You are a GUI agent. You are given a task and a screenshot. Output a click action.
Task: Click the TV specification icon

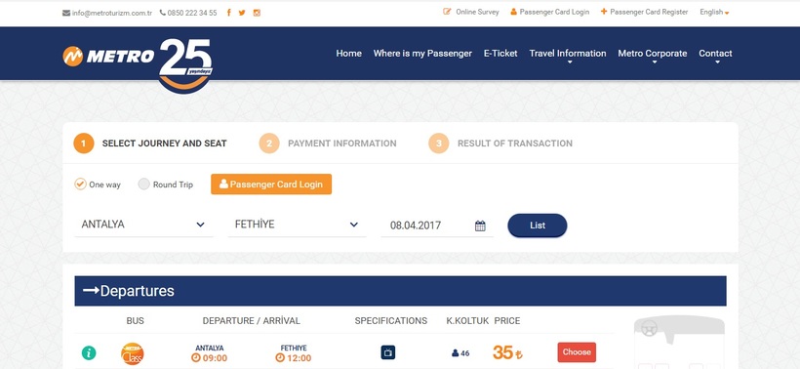[387, 352]
